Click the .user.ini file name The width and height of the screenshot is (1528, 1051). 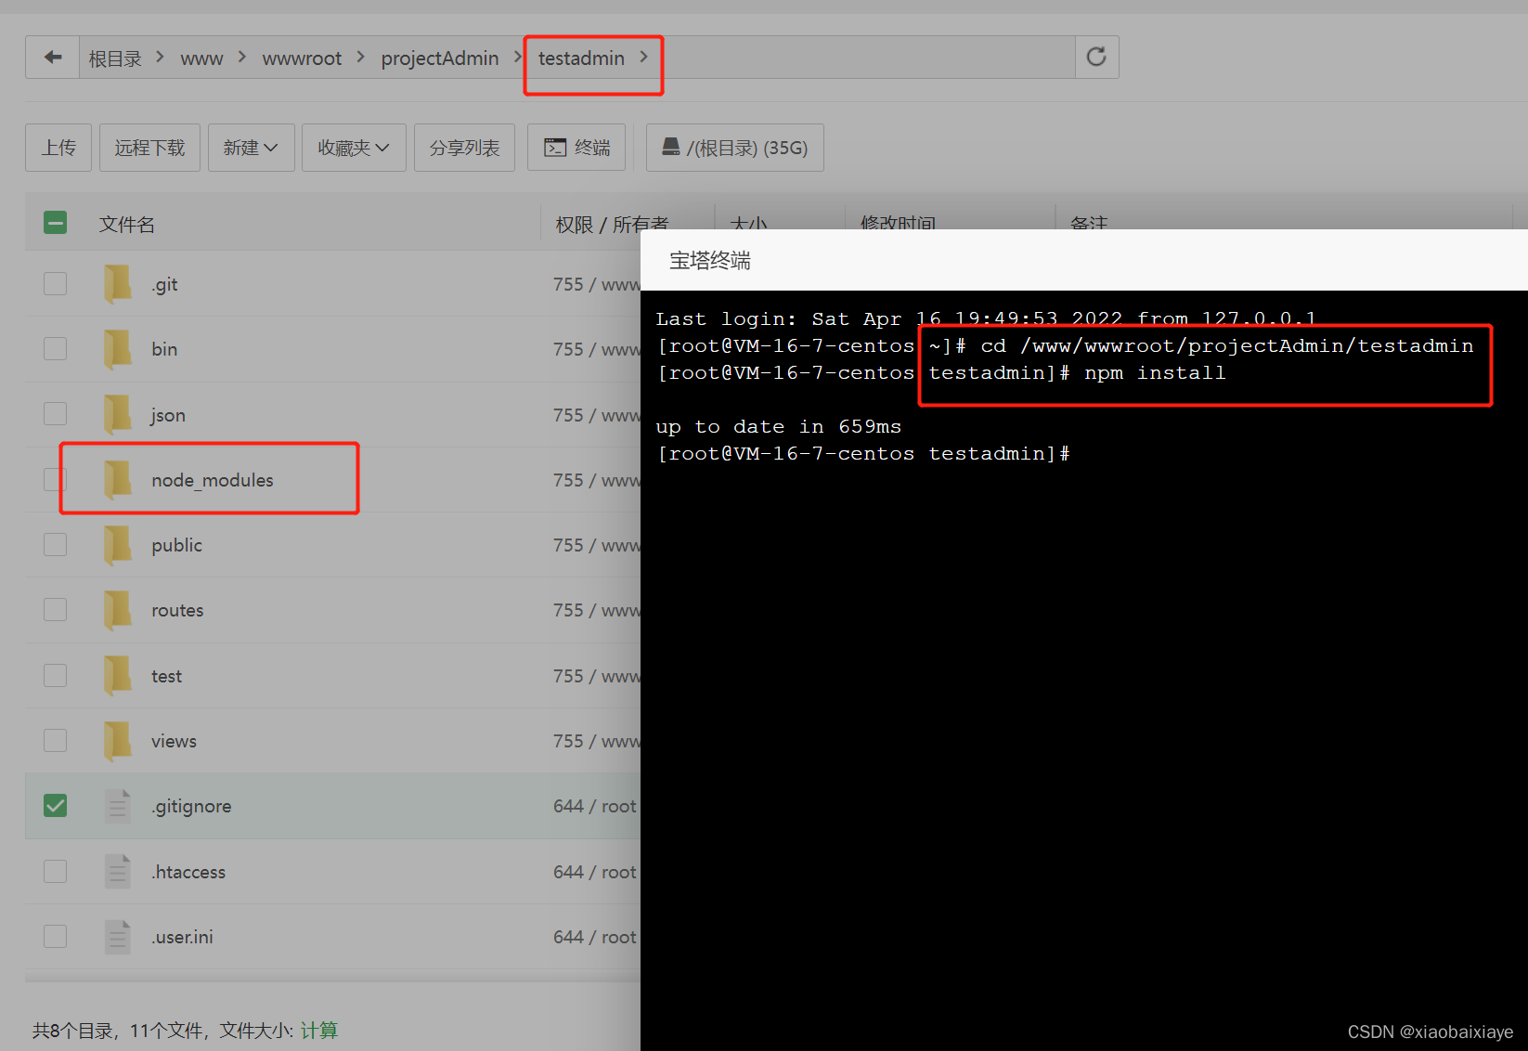pyautogui.click(x=183, y=937)
